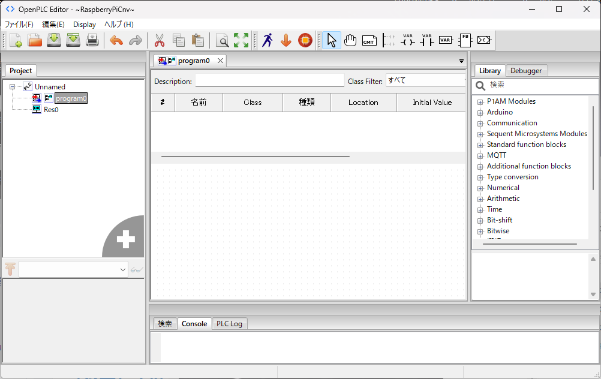Insert a variable with VAR tool
This screenshot has width=601, height=379.
[446, 40]
